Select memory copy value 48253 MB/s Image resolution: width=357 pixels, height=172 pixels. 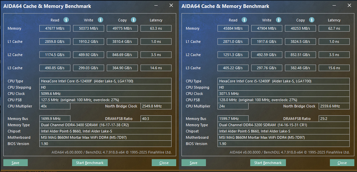[300, 28]
